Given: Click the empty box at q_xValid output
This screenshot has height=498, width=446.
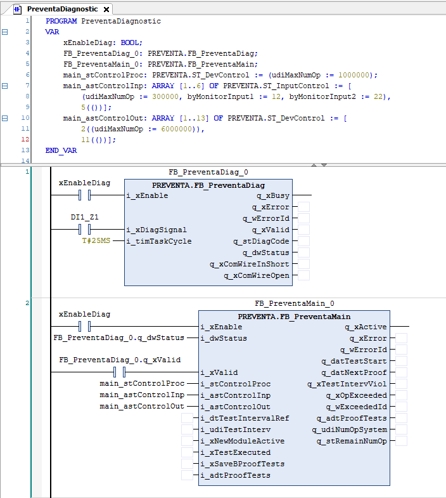Looking at the screenshot, I should click(x=303, y=230).
